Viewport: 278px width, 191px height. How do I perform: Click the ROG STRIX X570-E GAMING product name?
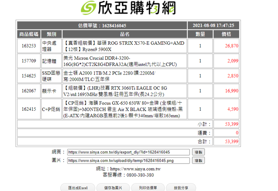(125, 46)
